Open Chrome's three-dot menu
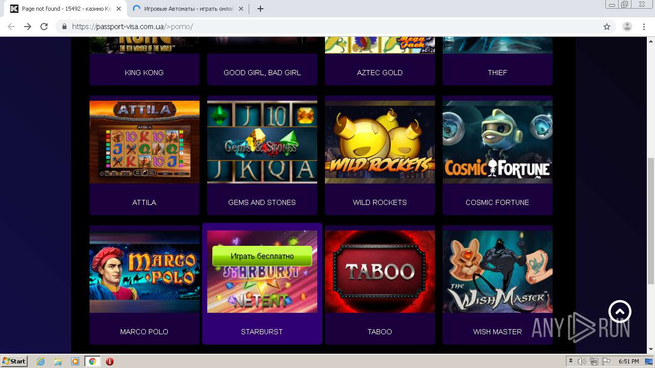Image resolution: width=655 pixels, height=368 pixels. [x=644, y=27]
